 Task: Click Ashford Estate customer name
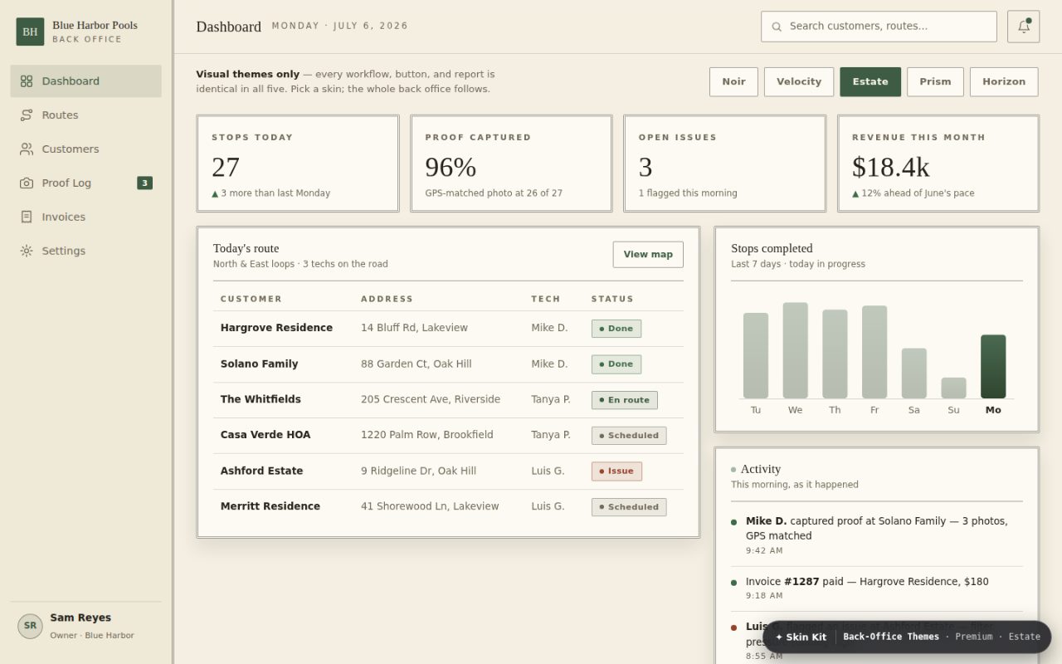point(261,471)
